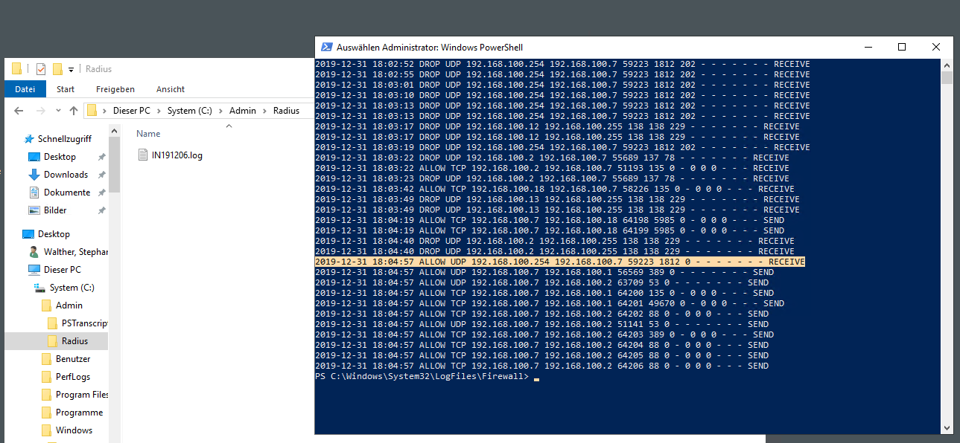Select the Desktop root tree node

[54, 234]
